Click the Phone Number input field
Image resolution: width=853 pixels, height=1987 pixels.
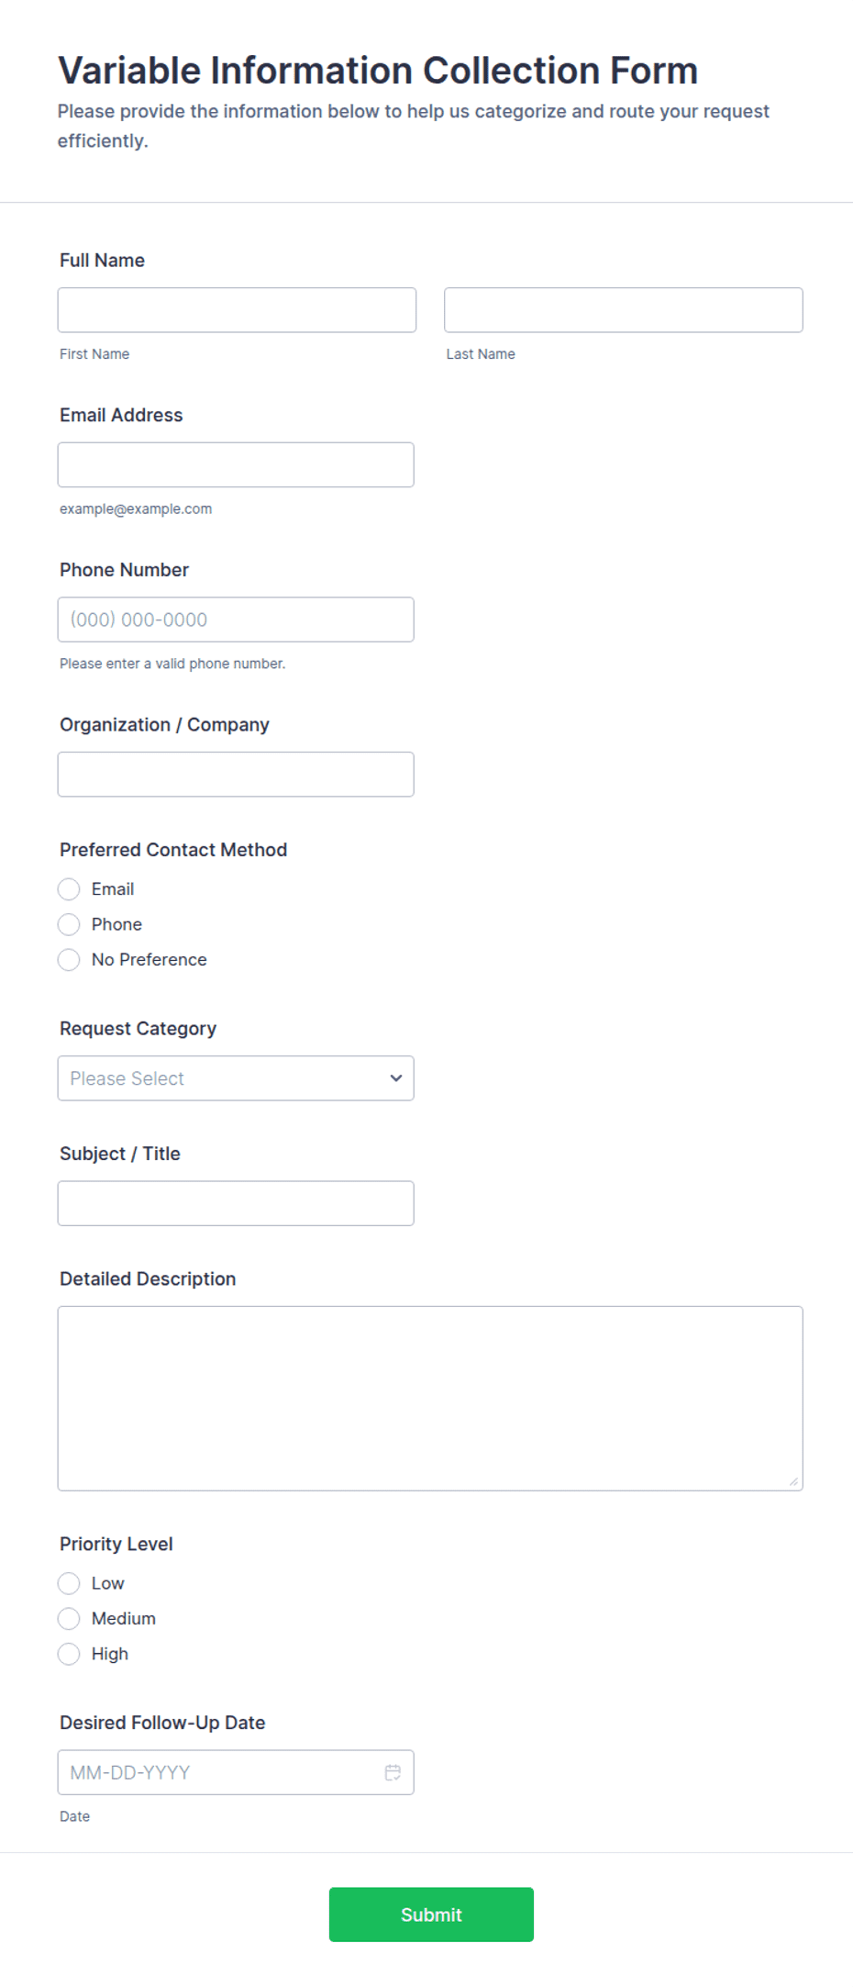[x=236, y=620]
